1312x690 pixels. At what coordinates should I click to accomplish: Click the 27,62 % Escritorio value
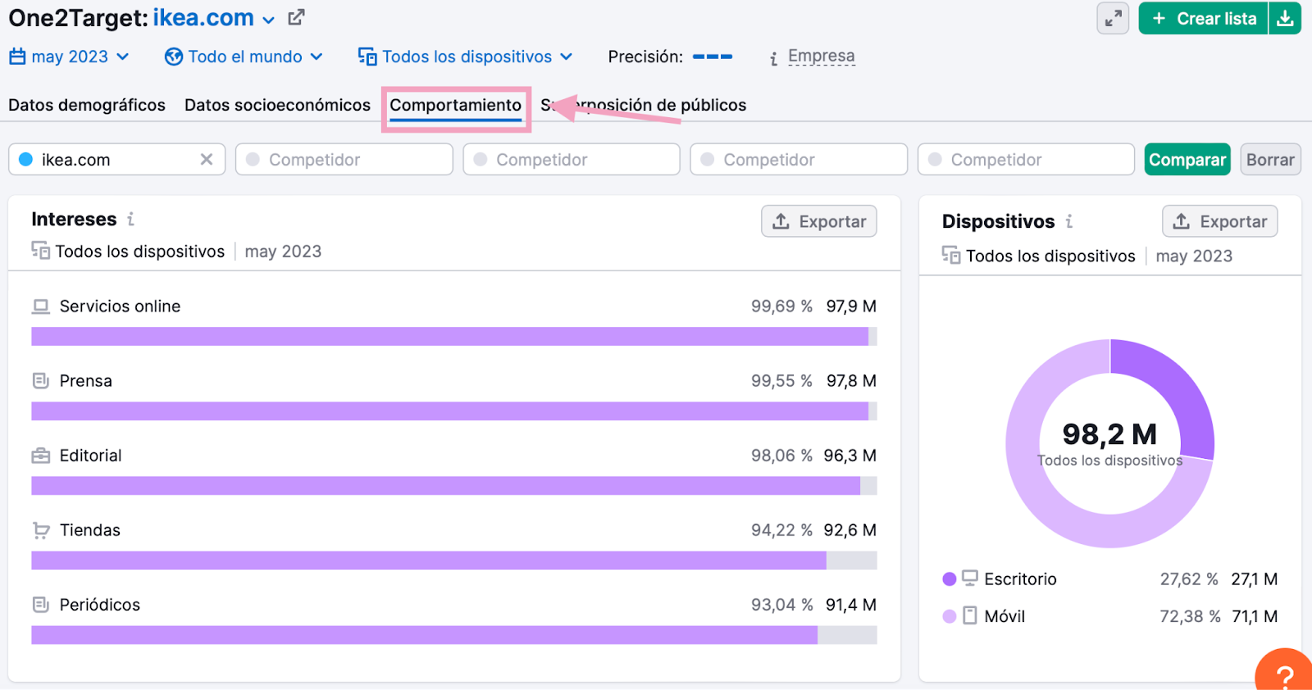1189,579
